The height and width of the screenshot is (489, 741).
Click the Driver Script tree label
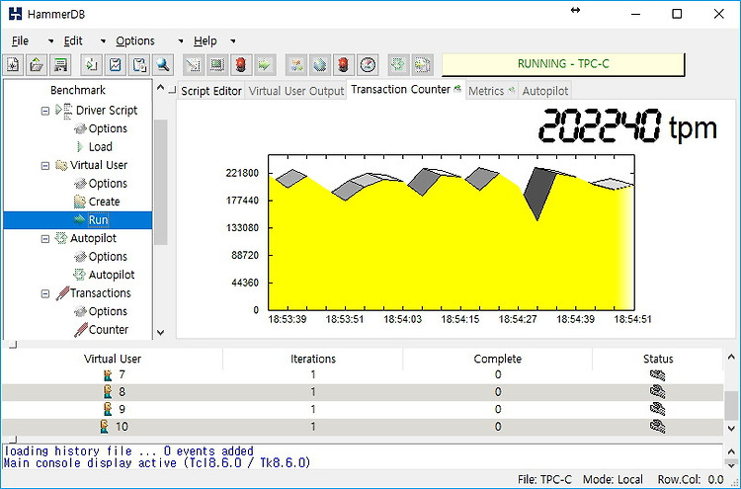[x=107, y=111]
